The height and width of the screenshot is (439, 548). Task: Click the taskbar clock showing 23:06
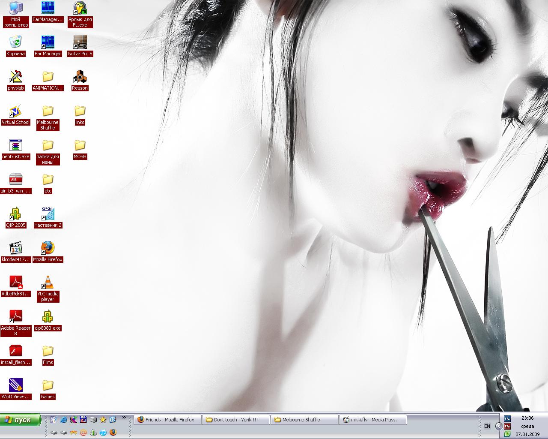pos(527,418)
